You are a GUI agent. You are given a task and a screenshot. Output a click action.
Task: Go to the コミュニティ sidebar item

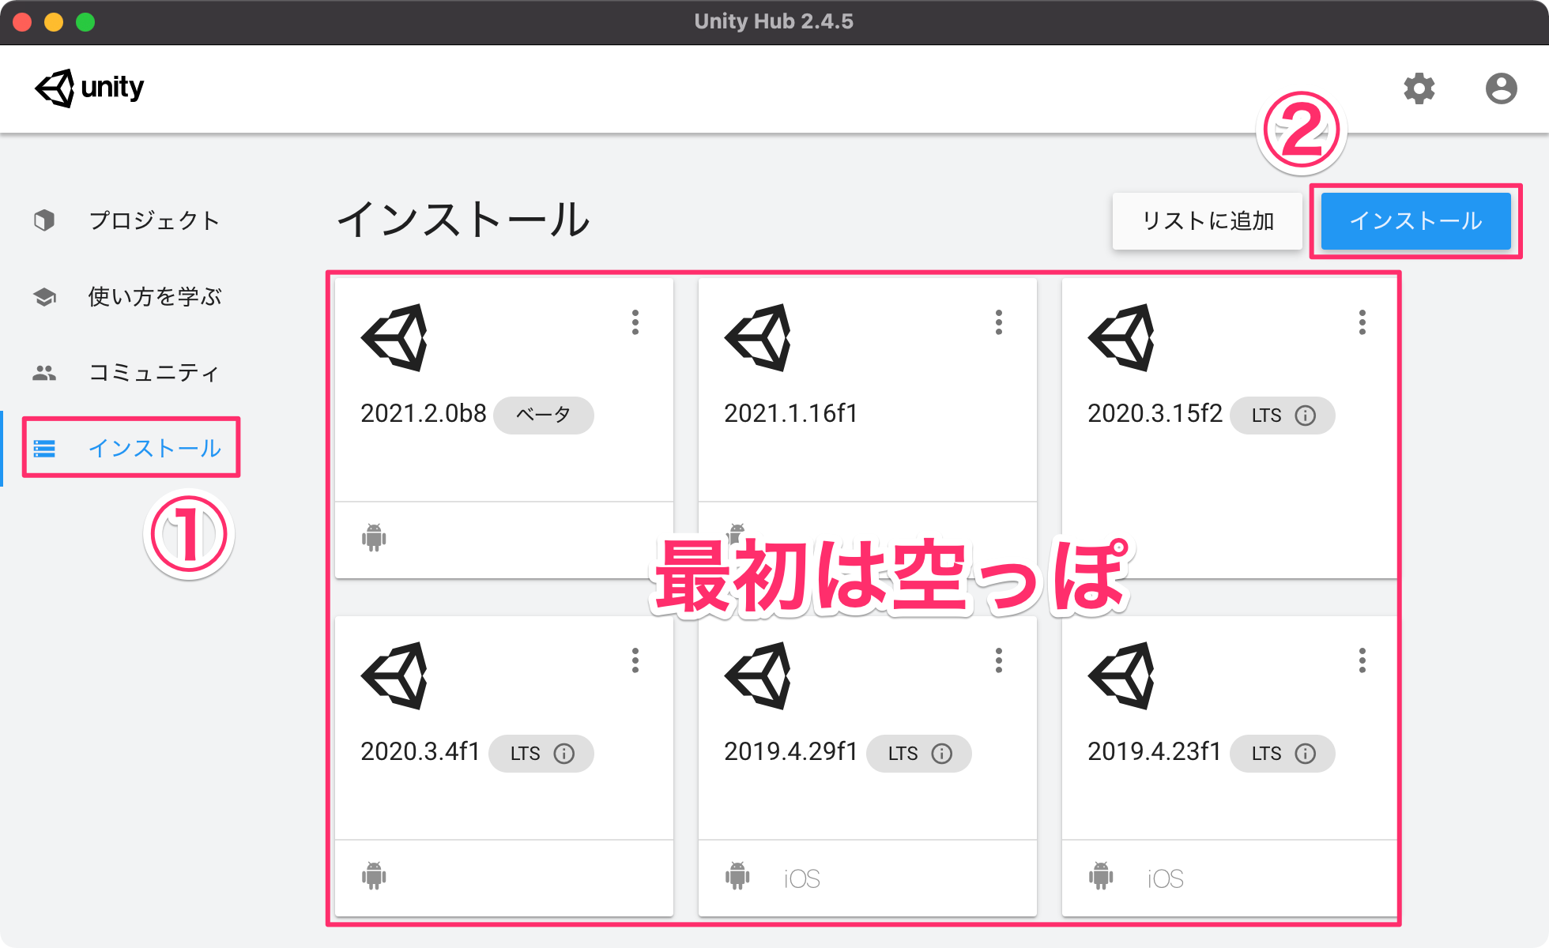tap(126, 372)
